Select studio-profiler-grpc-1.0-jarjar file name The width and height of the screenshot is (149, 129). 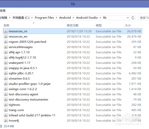(x=30, y=84)
